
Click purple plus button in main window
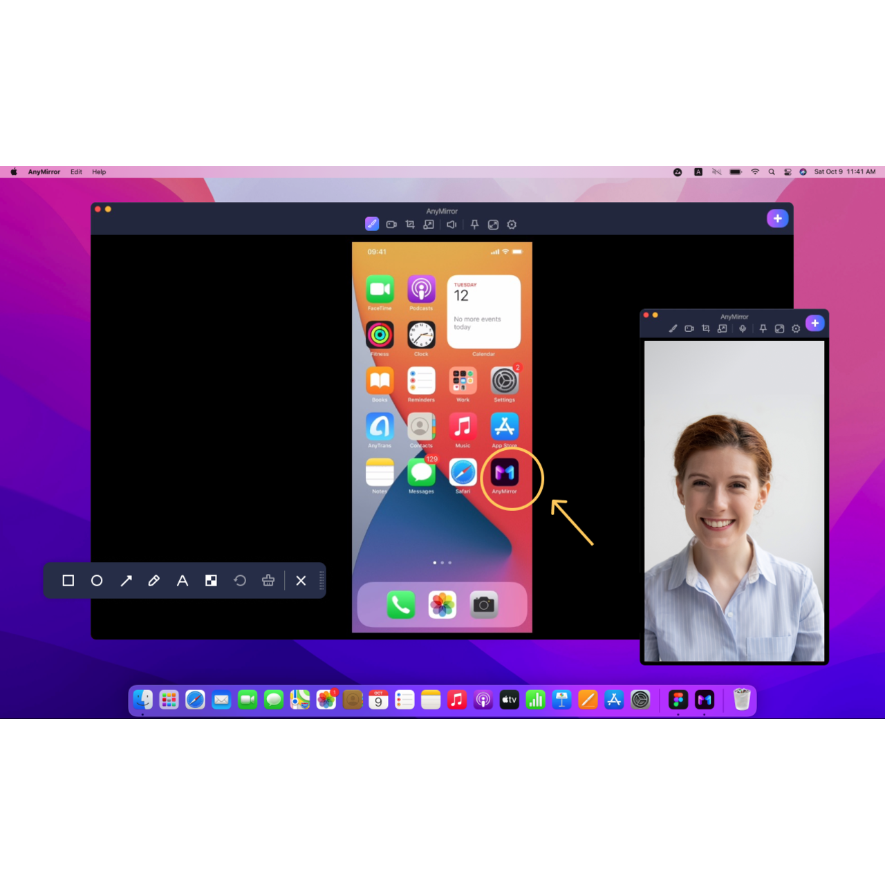pyautogui.click(x=778, y=218)
